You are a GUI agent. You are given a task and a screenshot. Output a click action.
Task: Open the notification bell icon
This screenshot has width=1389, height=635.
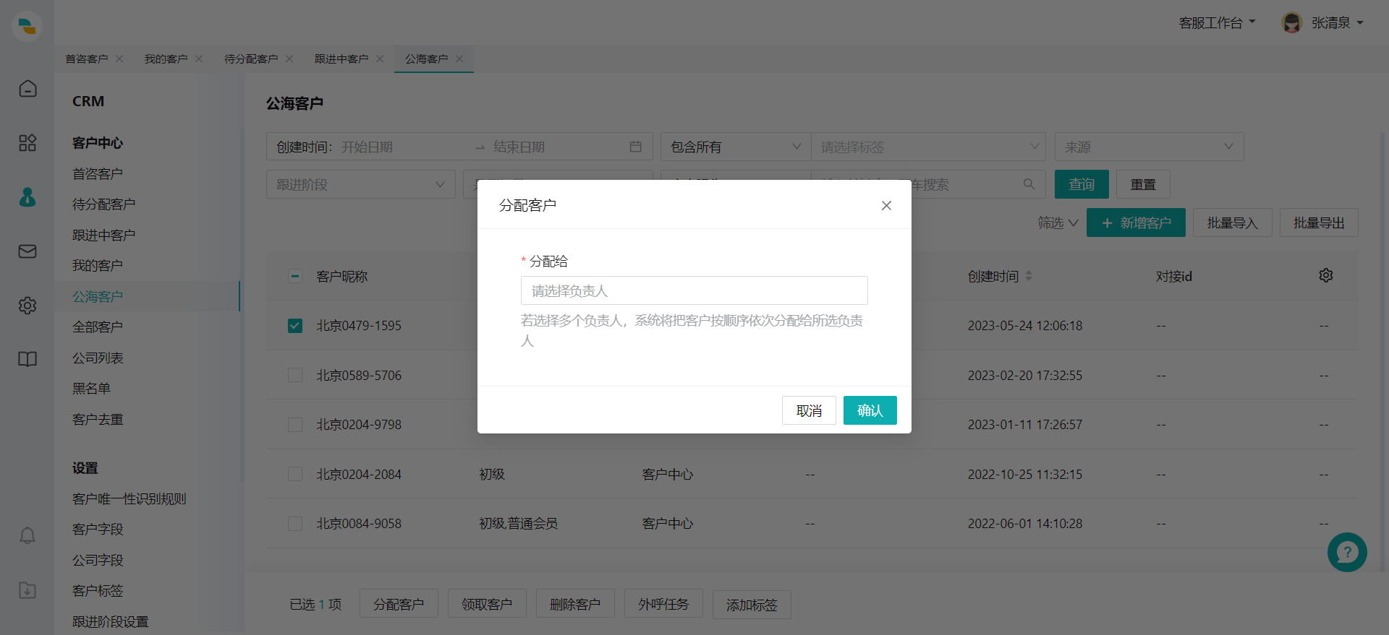pos(27,535)
